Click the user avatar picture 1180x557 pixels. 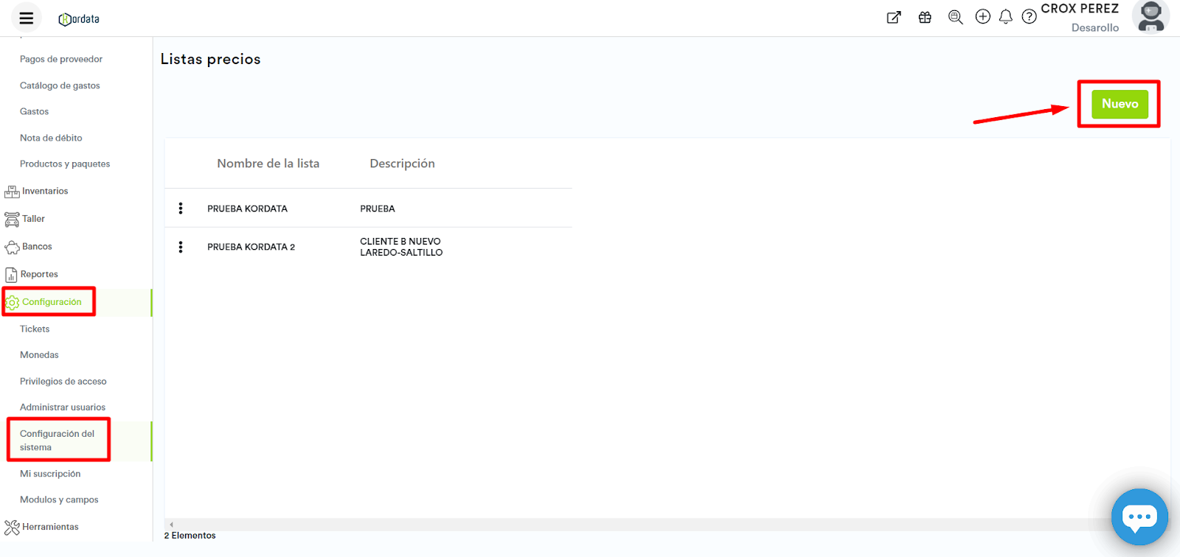coord(1150,17)
